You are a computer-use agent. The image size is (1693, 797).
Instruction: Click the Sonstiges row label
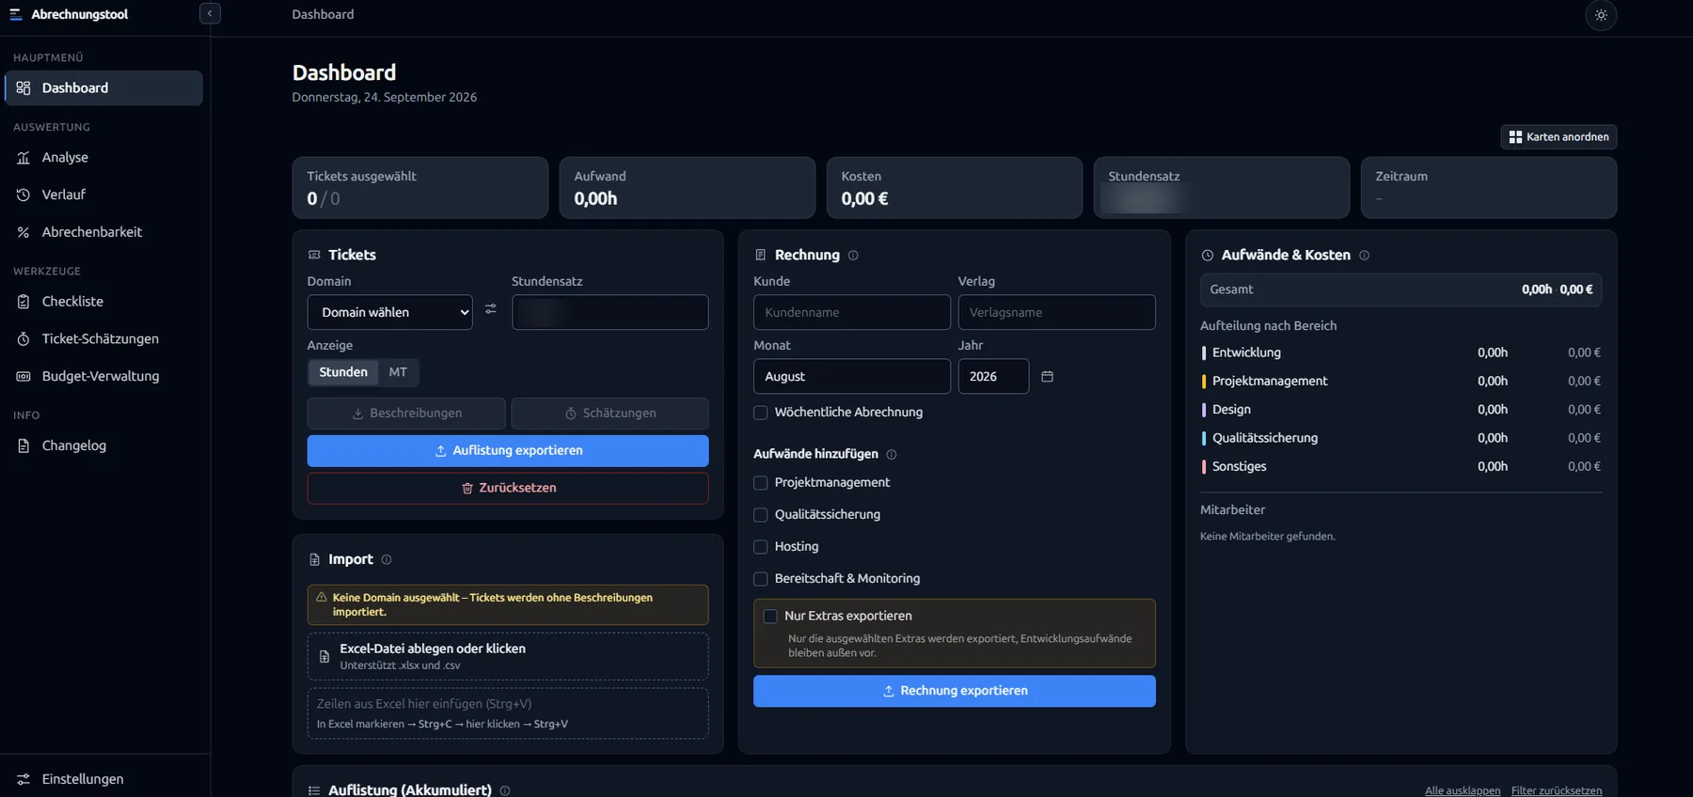[1240, 466]
